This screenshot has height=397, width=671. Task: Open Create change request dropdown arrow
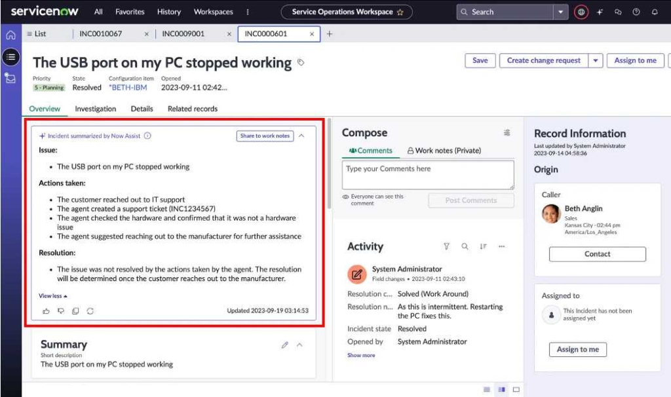(596, 61)
